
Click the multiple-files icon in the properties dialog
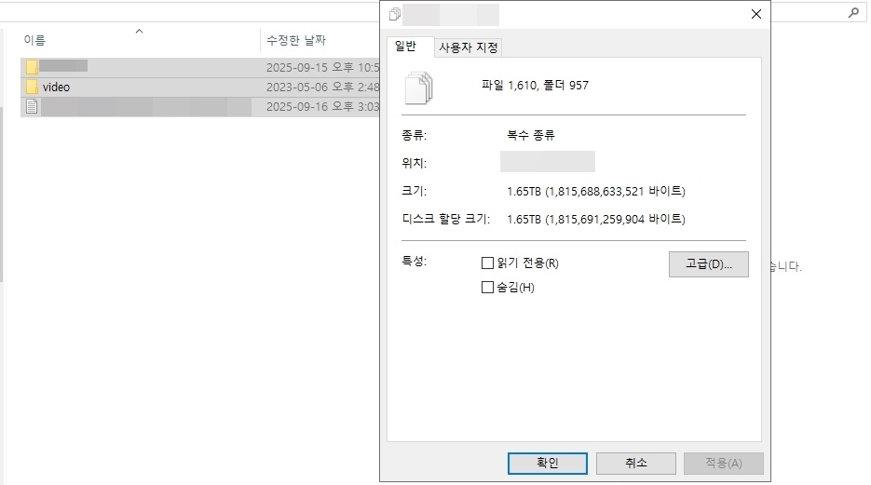419,88
